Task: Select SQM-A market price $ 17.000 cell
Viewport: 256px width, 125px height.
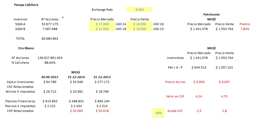Action: [102, 24]
